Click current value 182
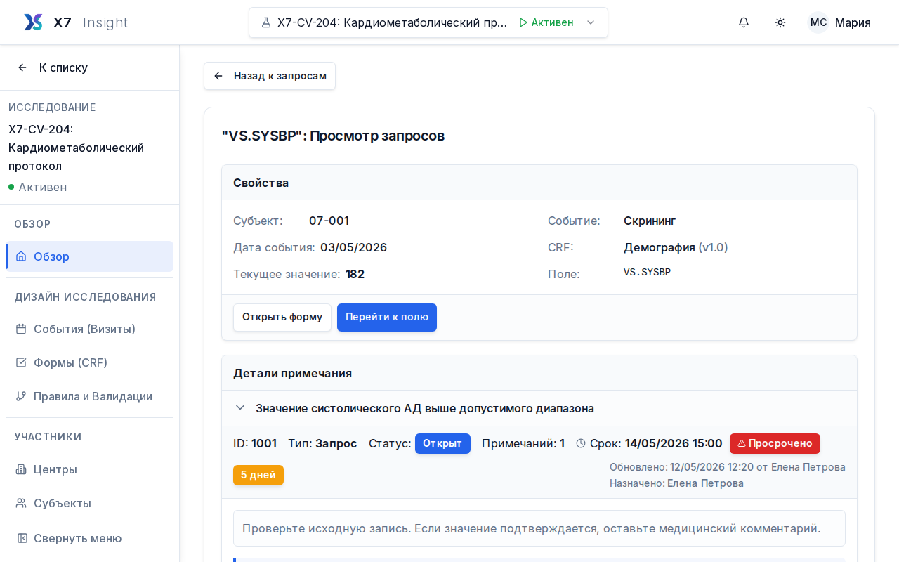Viewport: 899px width, 562px height. pyautogui.click(x=355, y=274)
